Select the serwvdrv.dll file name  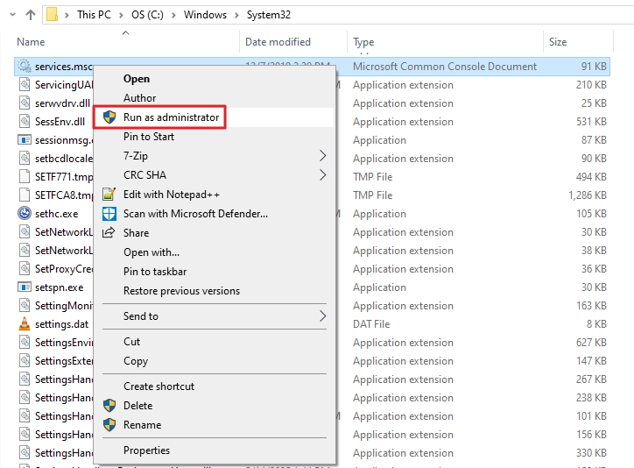(62, 103)
